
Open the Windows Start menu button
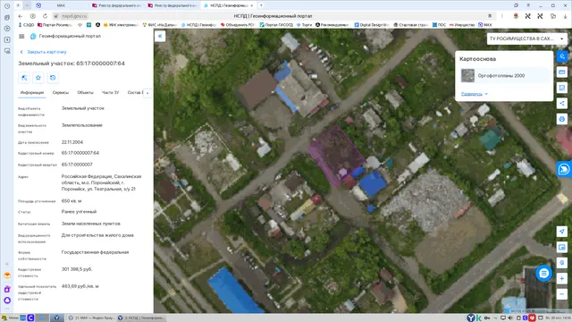[x=10, y=318]
